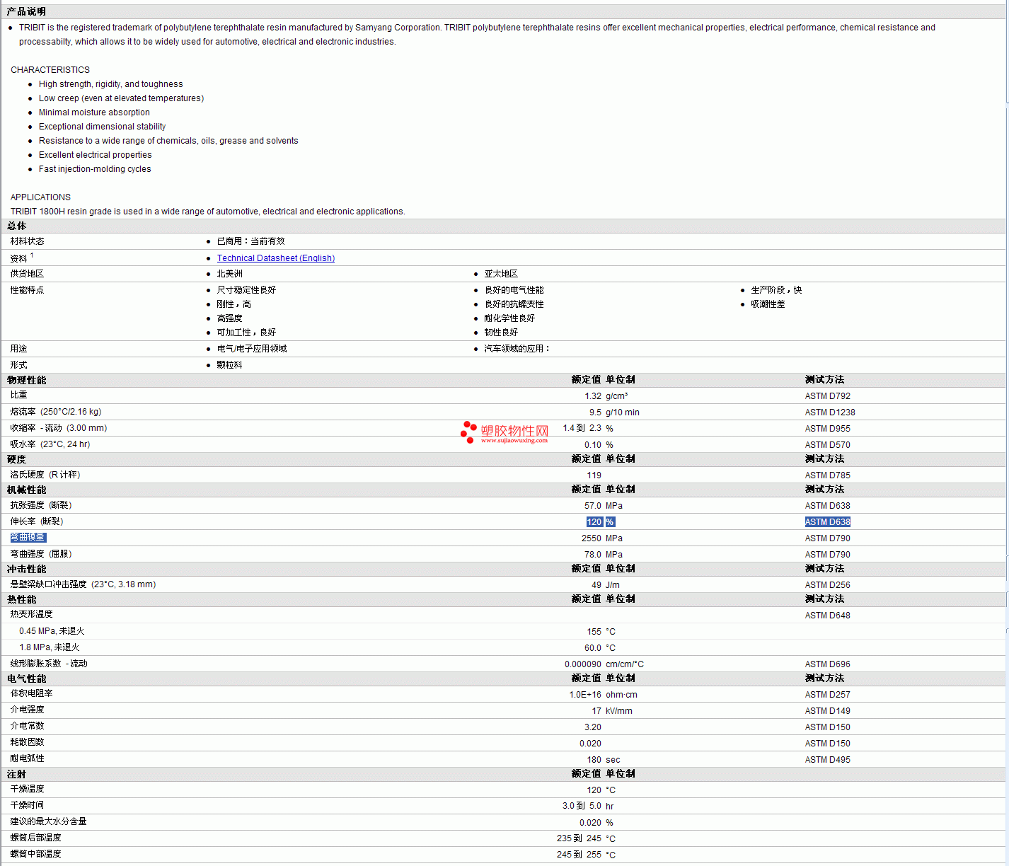Screen dimensions: 1009x866
Task: Click the 总体 section header
Action: tap(17, 226)
